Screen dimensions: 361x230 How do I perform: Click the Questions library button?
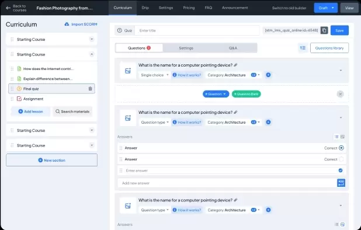(329, 48)
